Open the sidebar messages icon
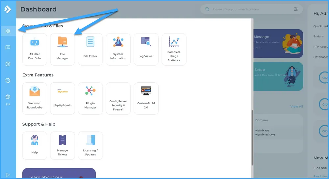 tap(8, 48)
